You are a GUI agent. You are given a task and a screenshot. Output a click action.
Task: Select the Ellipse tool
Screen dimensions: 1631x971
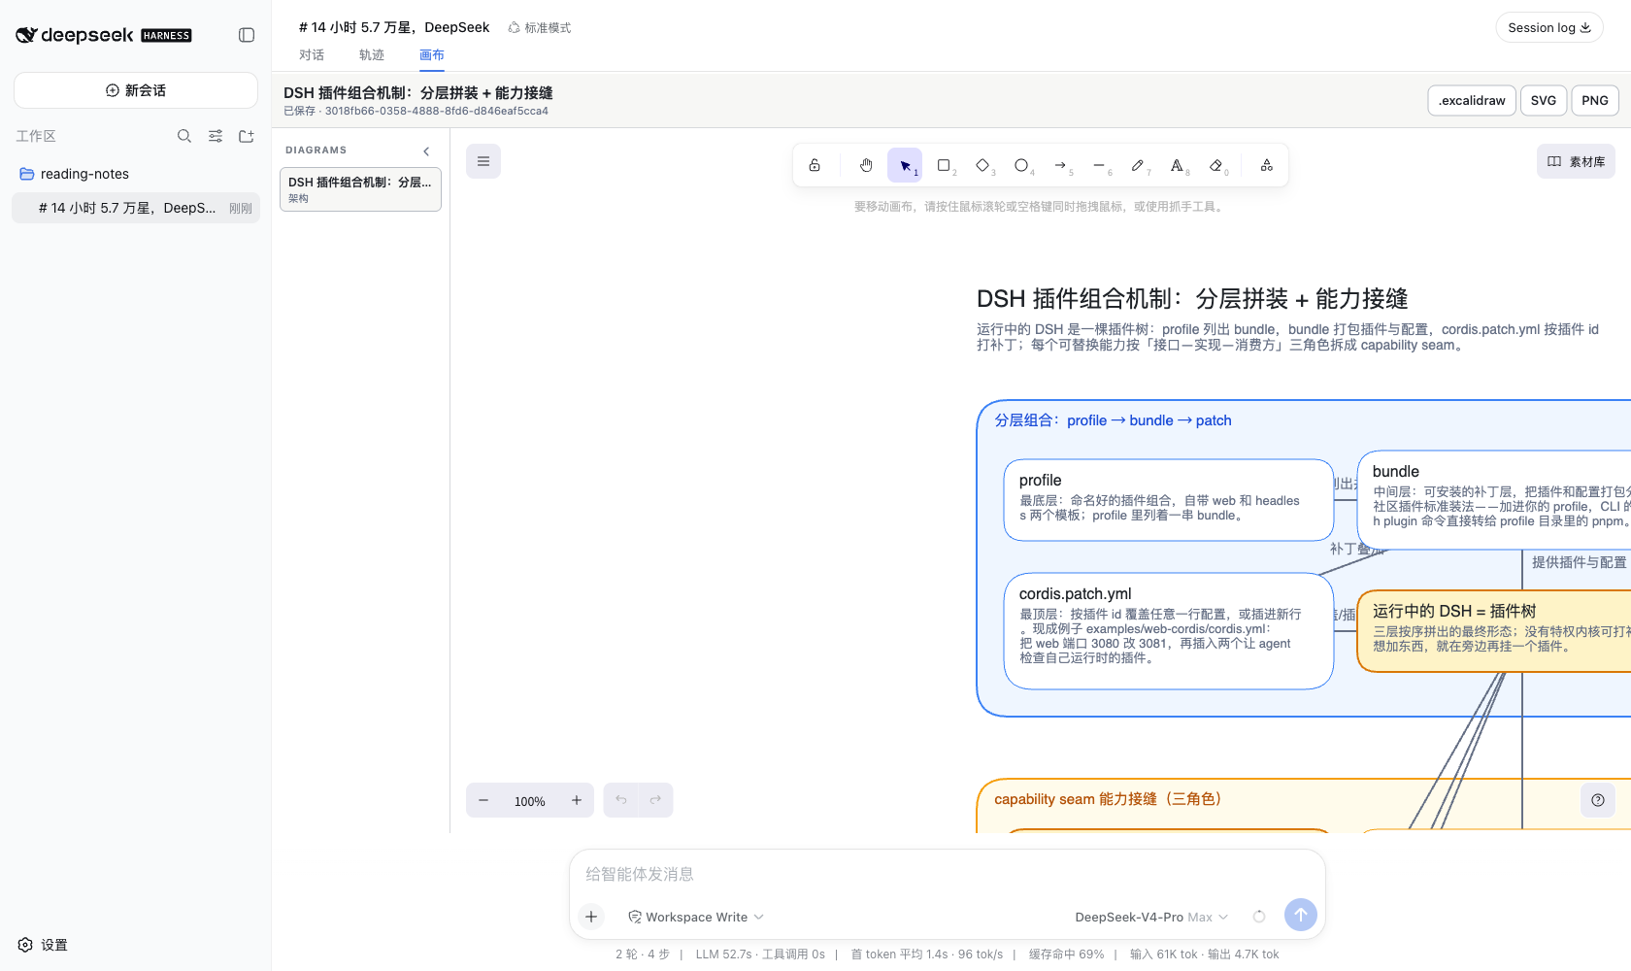pos(1021,165)
